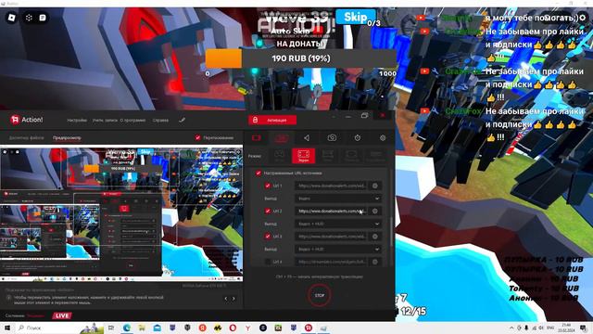This screenshot has height=334, width=593.
Task: Click the preview thumbnail of the stream
Action: (x=121, y=214)
